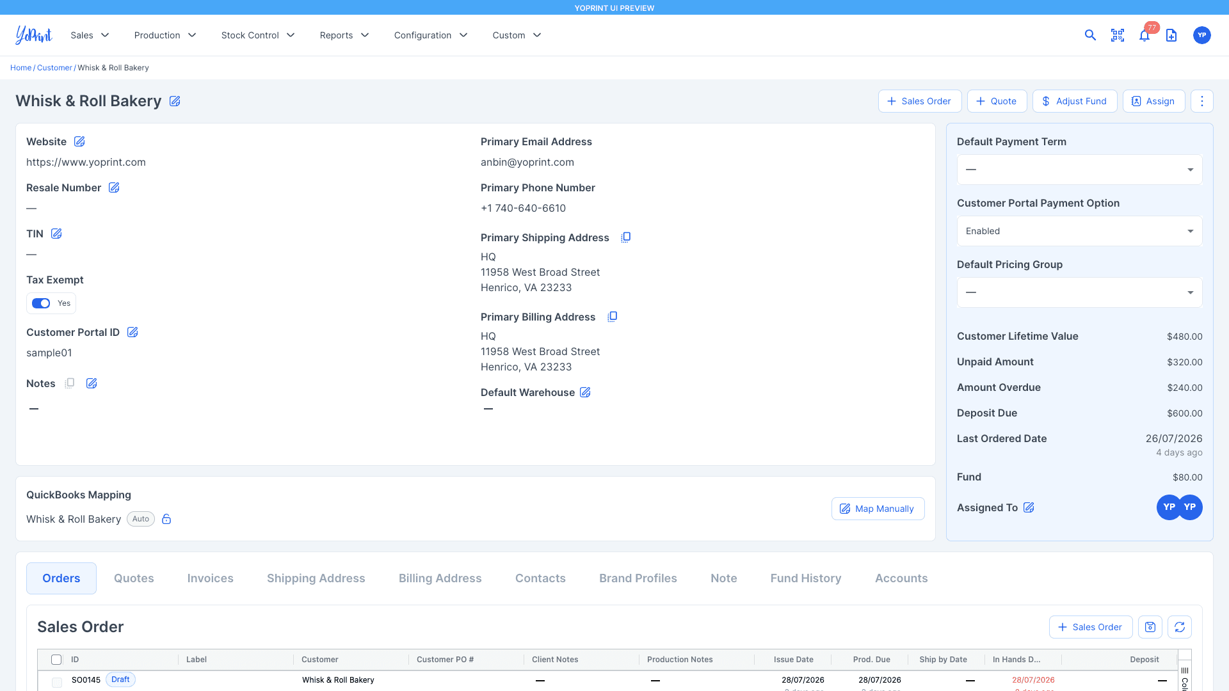Create a Sales Order from header button
Viewport: 1229px width, 691px height.
[920, 101]
